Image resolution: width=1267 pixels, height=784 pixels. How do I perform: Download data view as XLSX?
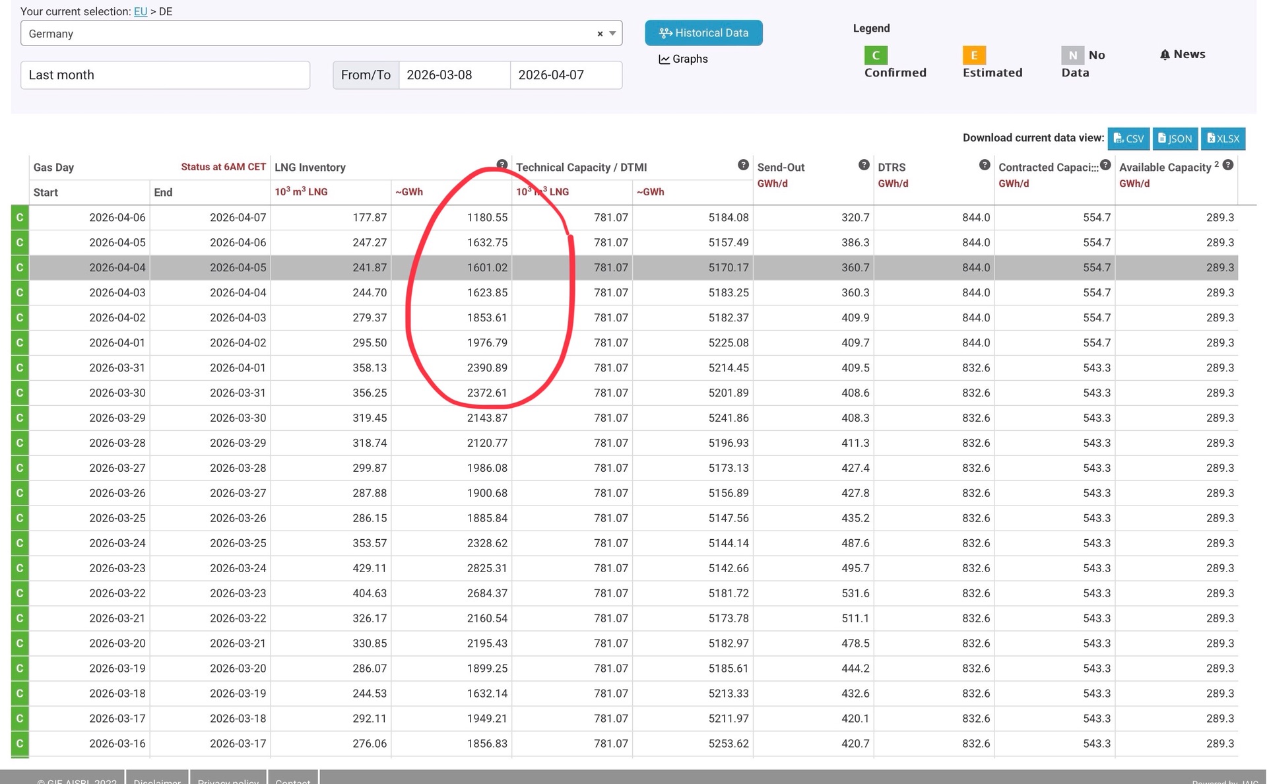(1223, 139)
